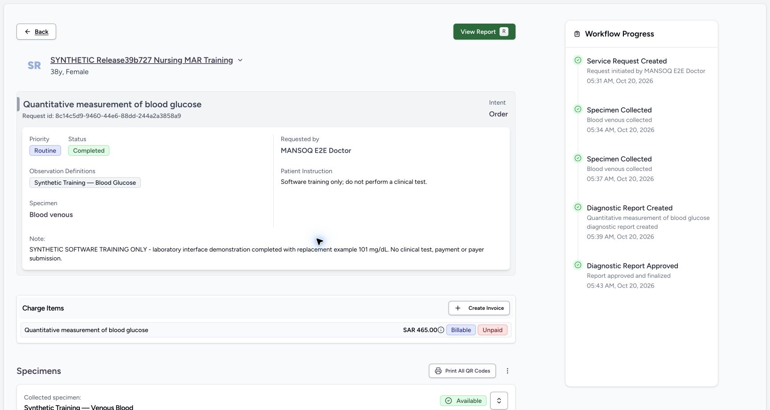Click the Order intent value
Image resolution: width=770 pixels, height=410 pixels.
498,114
